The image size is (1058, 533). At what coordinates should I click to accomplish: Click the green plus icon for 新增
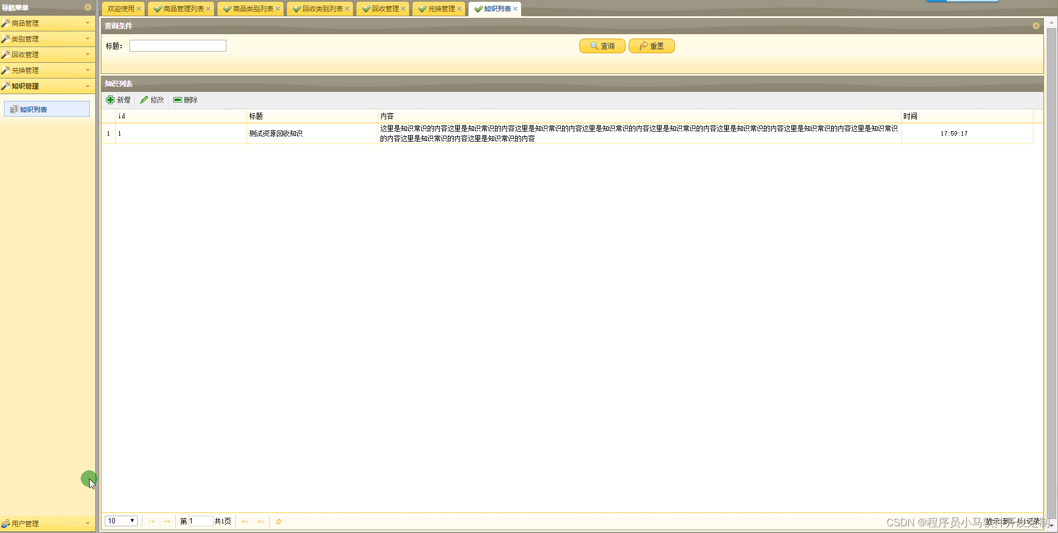click(x=110, y=100)
